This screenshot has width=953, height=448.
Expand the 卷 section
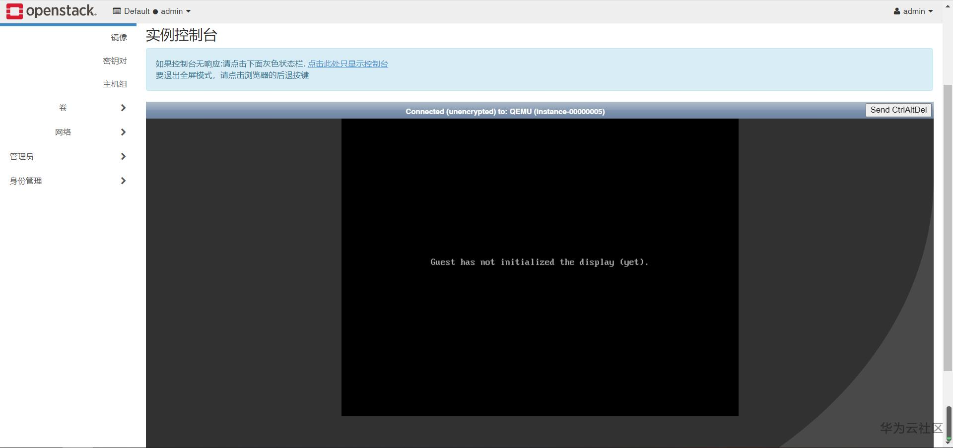68,108
